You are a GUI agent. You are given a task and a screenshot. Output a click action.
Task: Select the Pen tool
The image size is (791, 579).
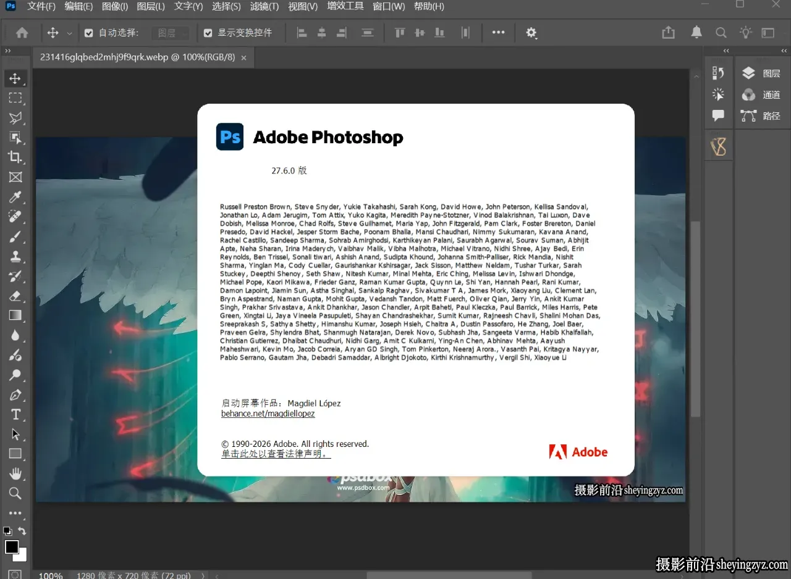point(15,394)
